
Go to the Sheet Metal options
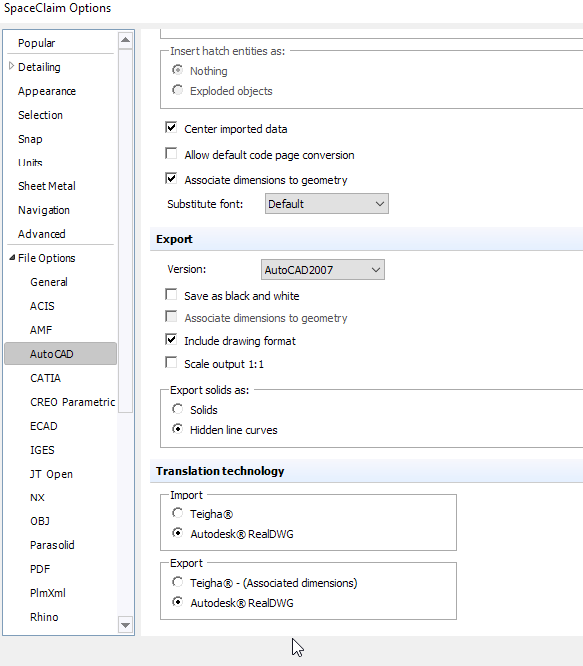coord(47,186)
